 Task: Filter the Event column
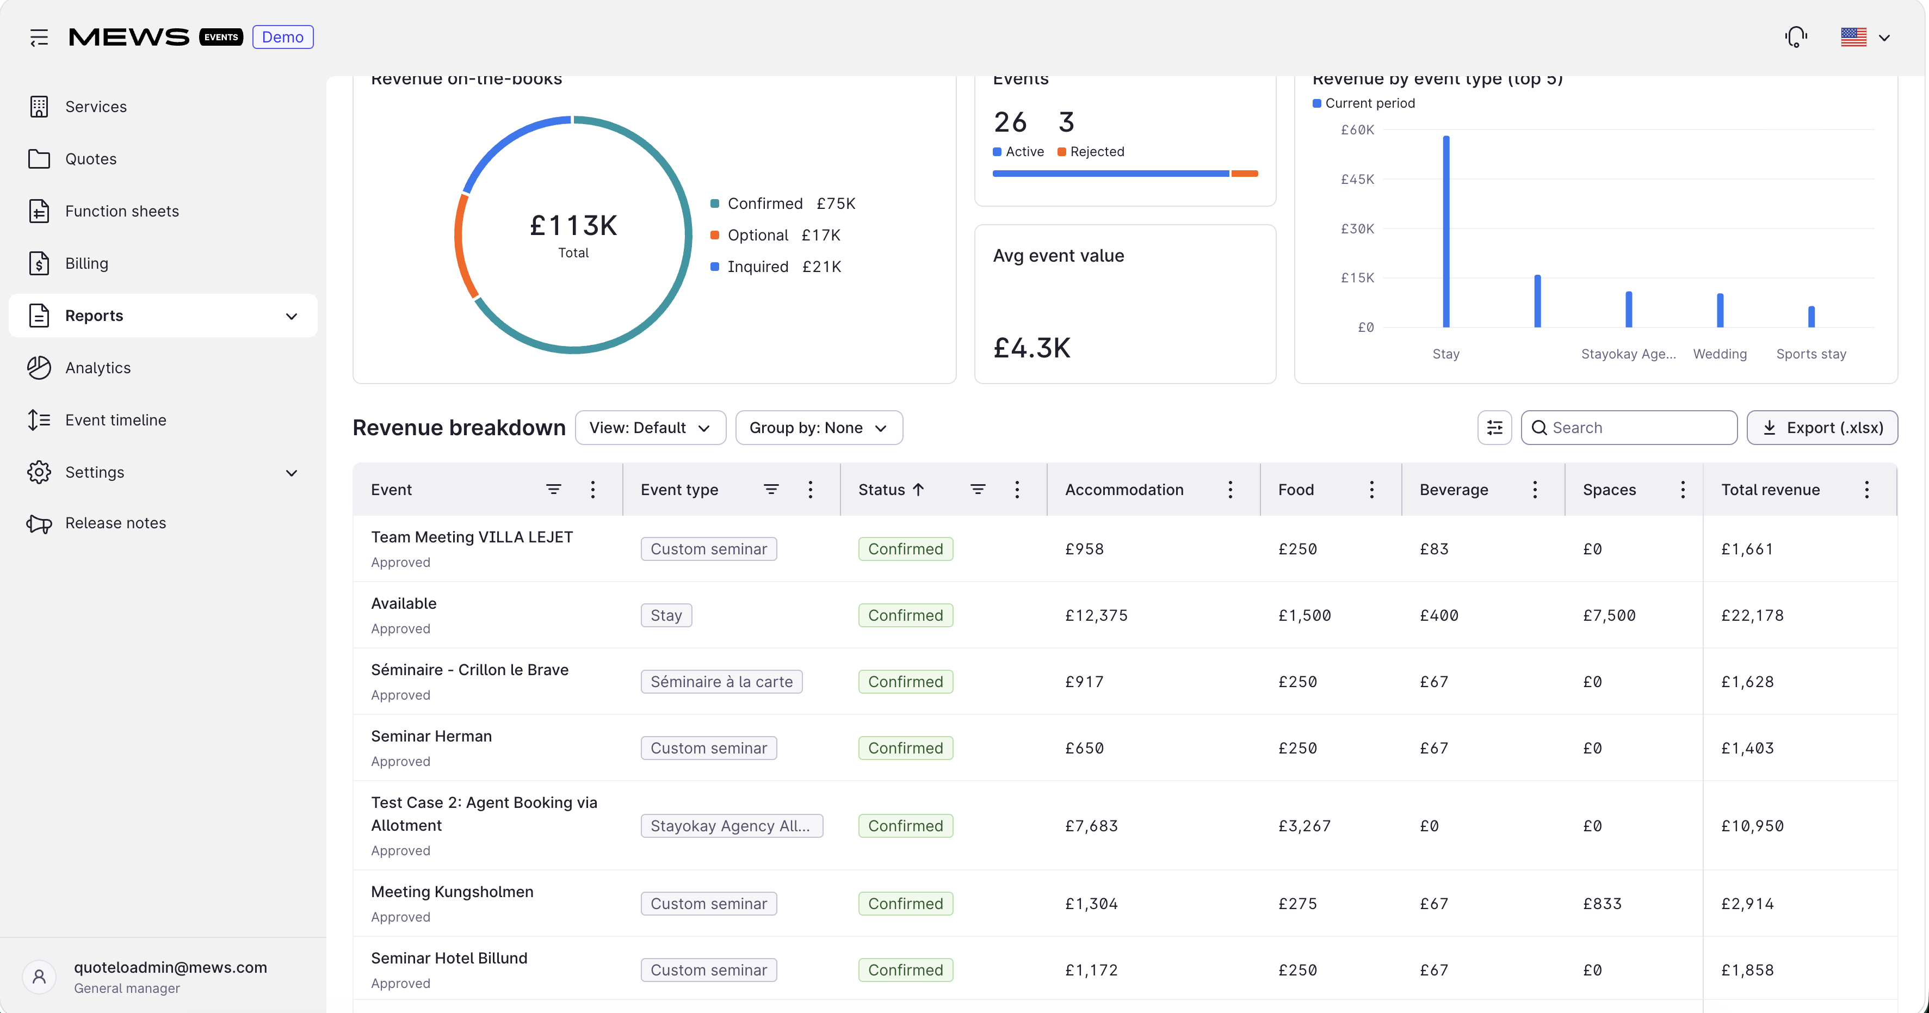tap(553, 489)
